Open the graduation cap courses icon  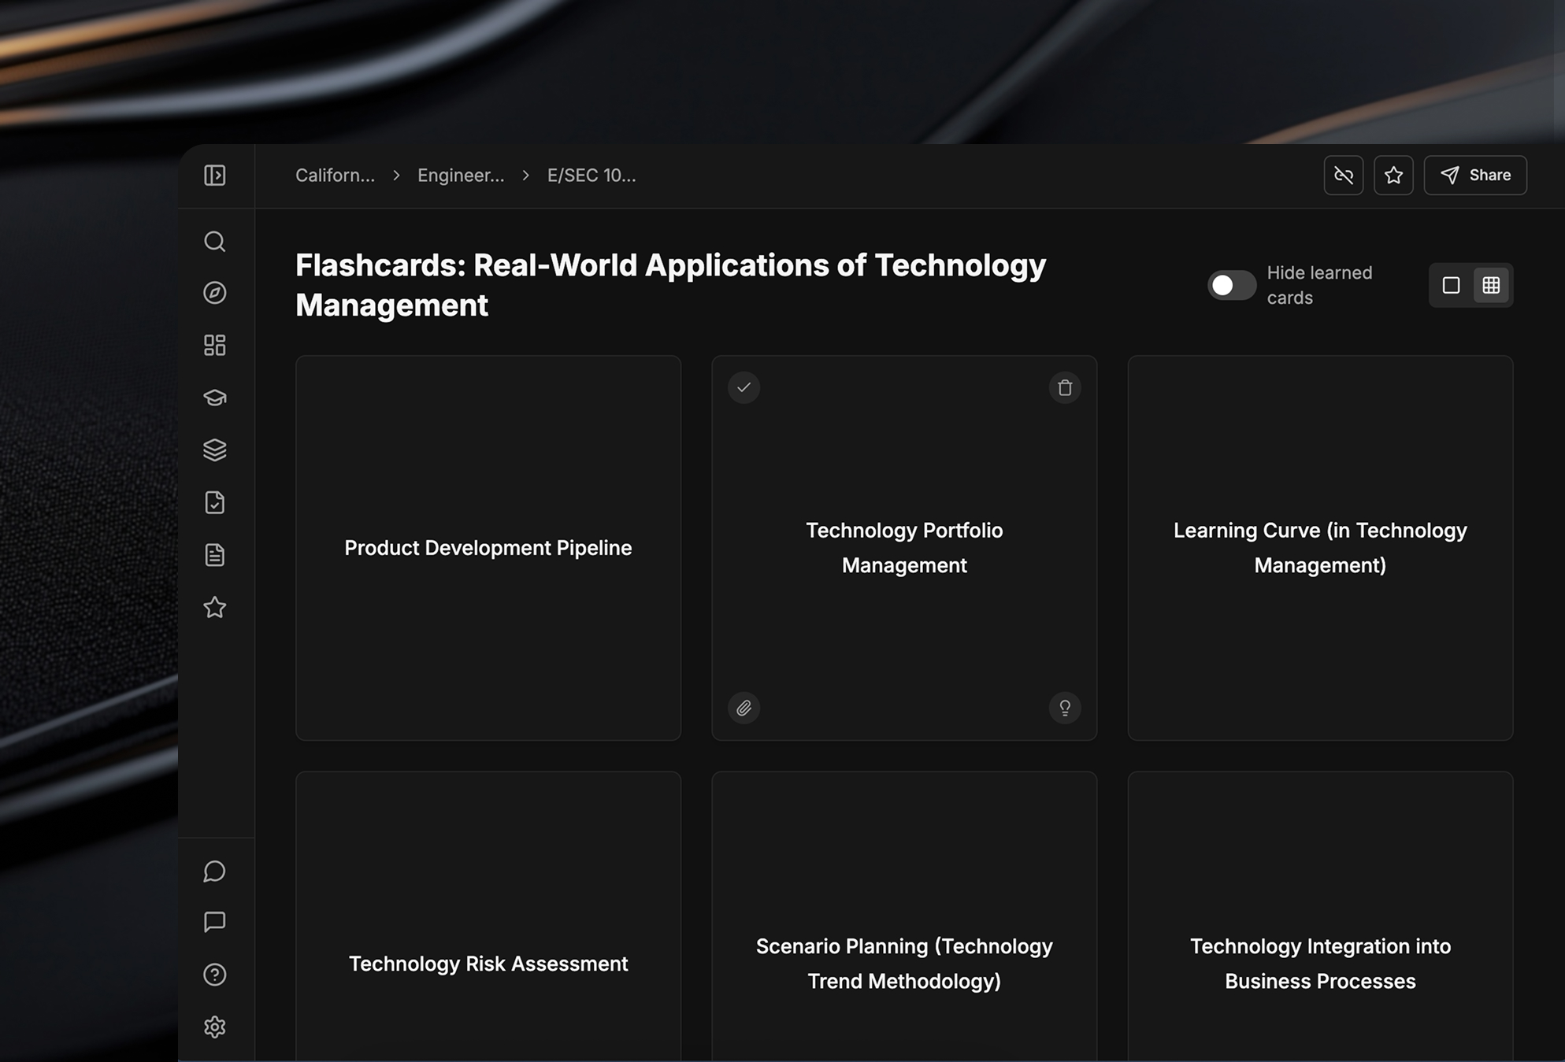click(214, 398)
